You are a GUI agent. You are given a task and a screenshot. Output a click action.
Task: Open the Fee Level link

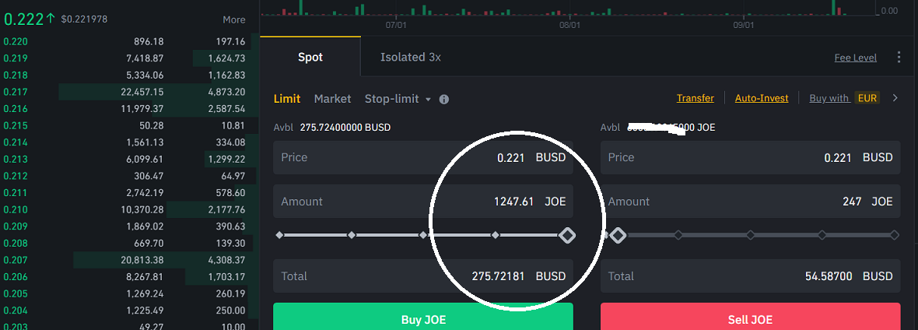click(855, 58)
